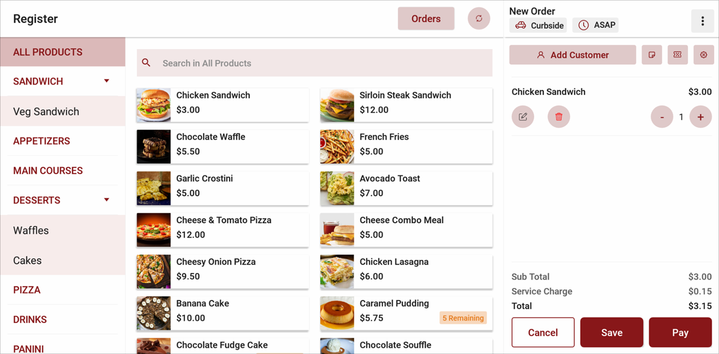The height and width of the screenshot is (354, 719).
Task: Select the PIZZA category
Action: pos(27,290)
